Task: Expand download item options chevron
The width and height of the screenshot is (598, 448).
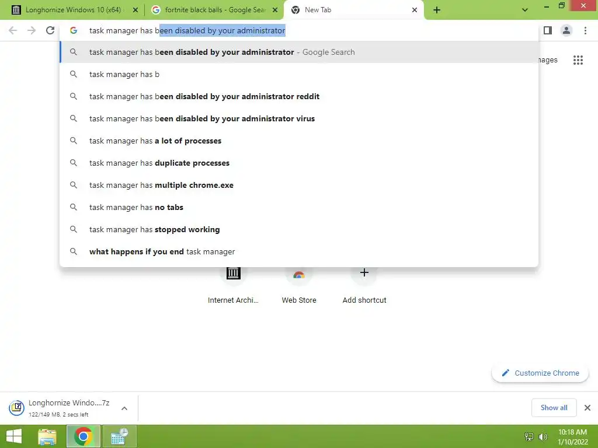Action: click(x=124, y=408)
